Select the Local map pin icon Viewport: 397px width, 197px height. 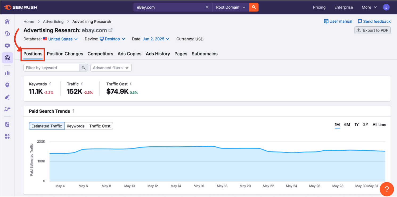tap(7, 85)
